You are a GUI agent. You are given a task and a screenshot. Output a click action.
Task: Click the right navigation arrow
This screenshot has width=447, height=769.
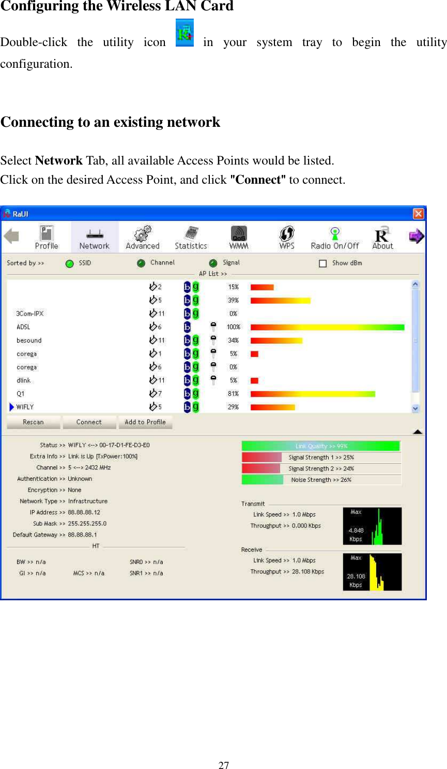tap(417, 236)
